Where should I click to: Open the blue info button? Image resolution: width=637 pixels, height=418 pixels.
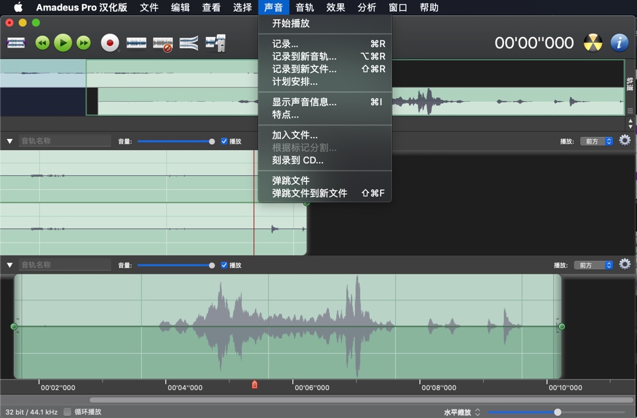pos(620,42)
